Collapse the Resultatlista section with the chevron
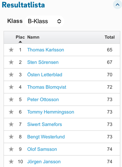122x167 pixels. pyautogui.click(x=117, y=5)
